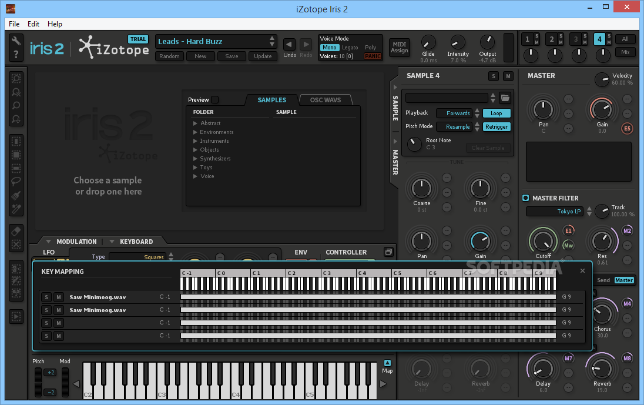Select the frequency selection tool

(x=16, y=168)
